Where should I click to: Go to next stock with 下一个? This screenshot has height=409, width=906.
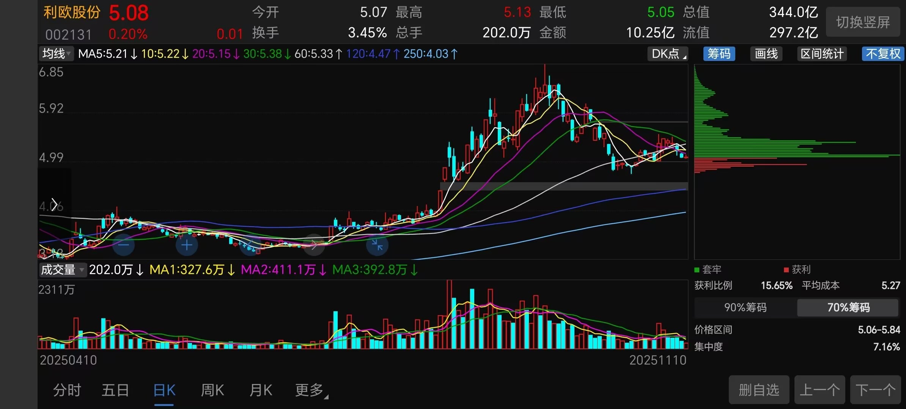point(875,390)
